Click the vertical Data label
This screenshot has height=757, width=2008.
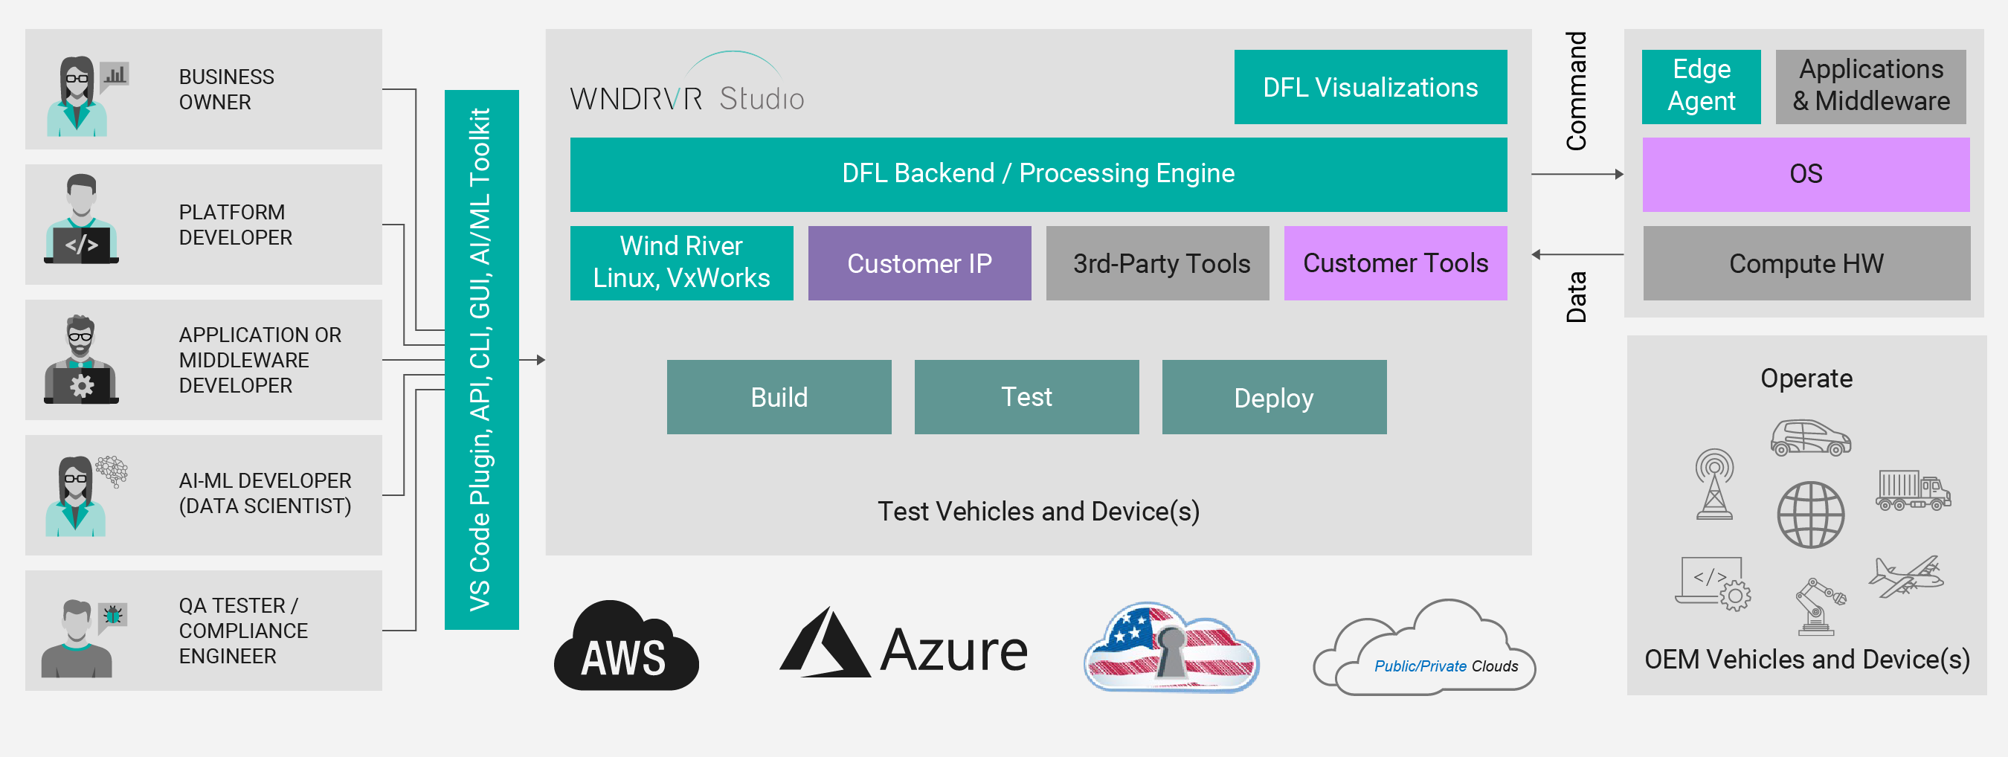tap(1576, 297)
